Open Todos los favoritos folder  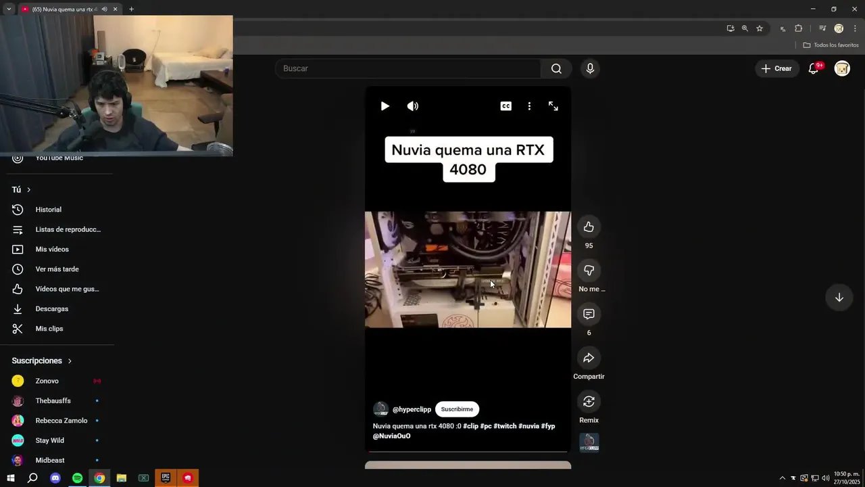click(x=831, y=45)
